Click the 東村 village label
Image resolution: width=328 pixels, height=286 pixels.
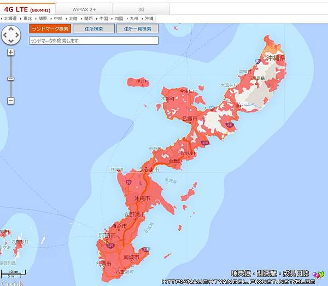tap(239, 106)
